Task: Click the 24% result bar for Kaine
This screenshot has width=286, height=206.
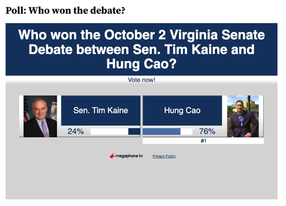Action: (115, 131)
